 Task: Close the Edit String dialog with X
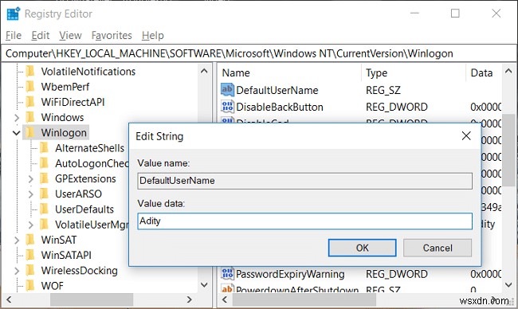tap(466, 135)
